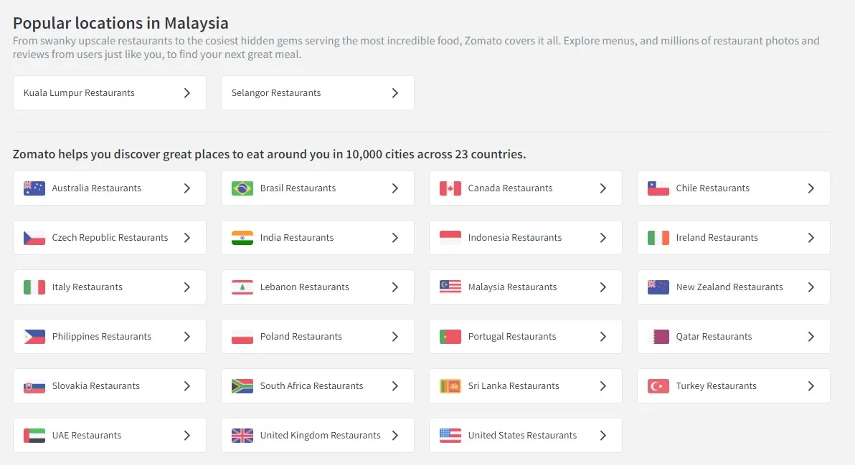Click chevron arrow on Slovakia Restaurants card
Screen dimensions: 855x465
coord(187,386)
